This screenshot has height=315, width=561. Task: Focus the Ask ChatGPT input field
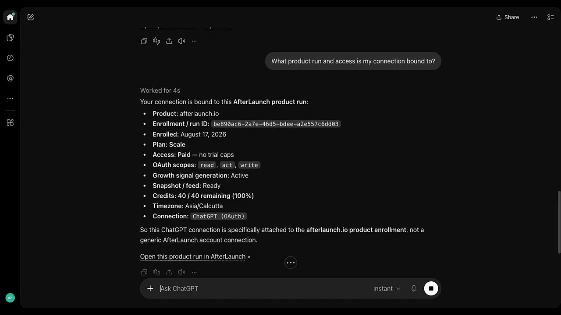(263, 289)
